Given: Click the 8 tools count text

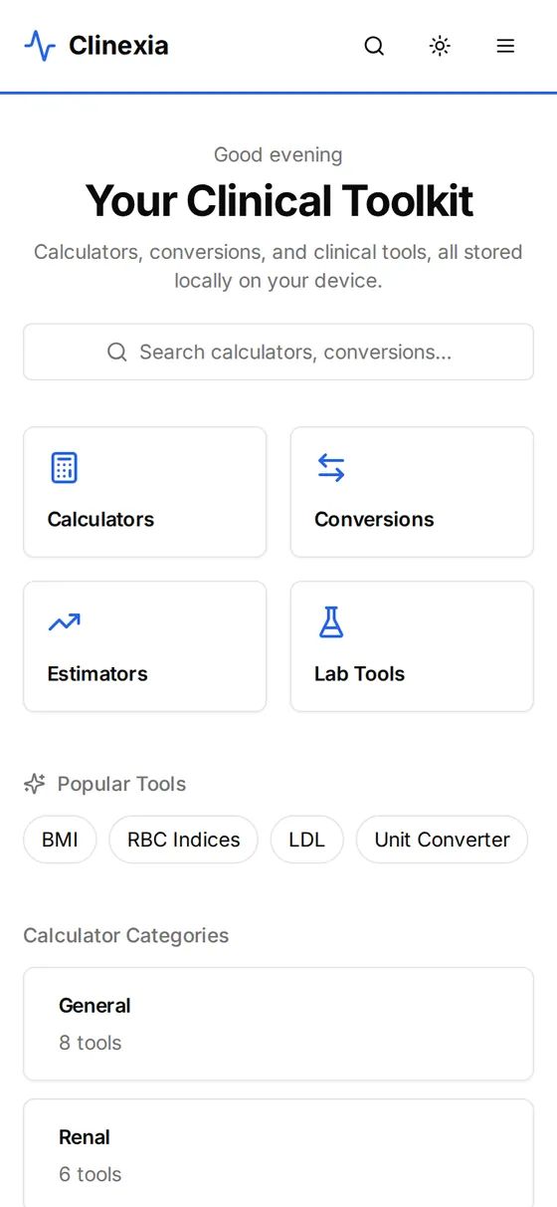Looking at the screenshot, I should point(91,1043).
